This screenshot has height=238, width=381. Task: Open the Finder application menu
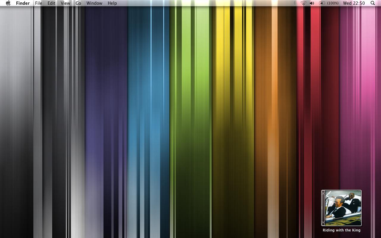point(23,3)
